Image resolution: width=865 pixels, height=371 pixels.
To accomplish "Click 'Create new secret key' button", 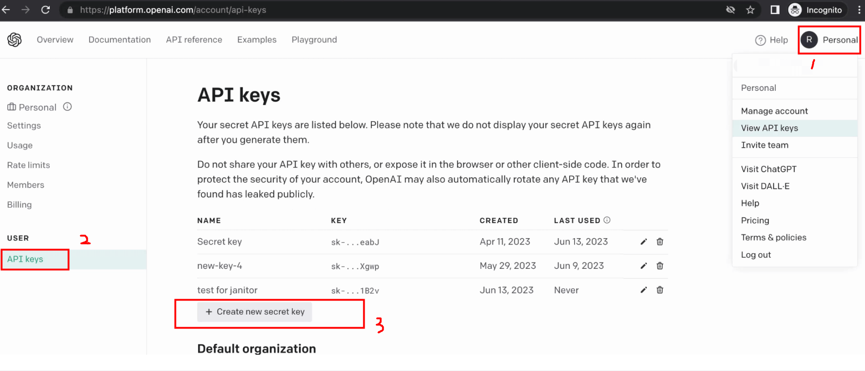I will (x=255, y=312).
